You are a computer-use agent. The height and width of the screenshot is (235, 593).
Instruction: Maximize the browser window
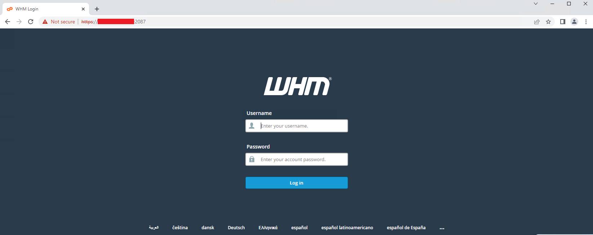pos(569,4)
